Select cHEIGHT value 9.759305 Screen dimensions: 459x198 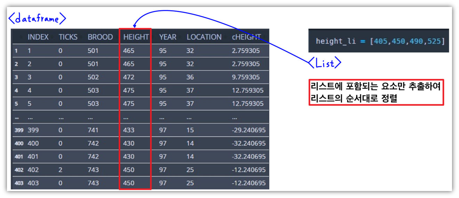[246, 77]
